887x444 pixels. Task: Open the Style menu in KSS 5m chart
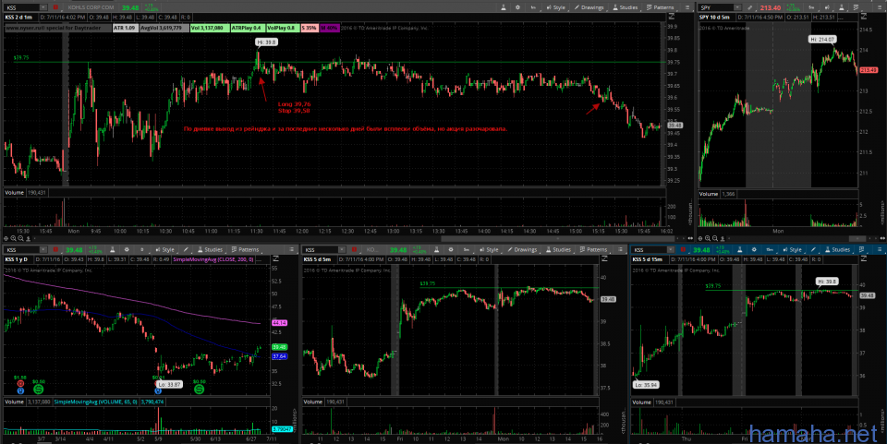pyautogui.click(x=490, y=249)
